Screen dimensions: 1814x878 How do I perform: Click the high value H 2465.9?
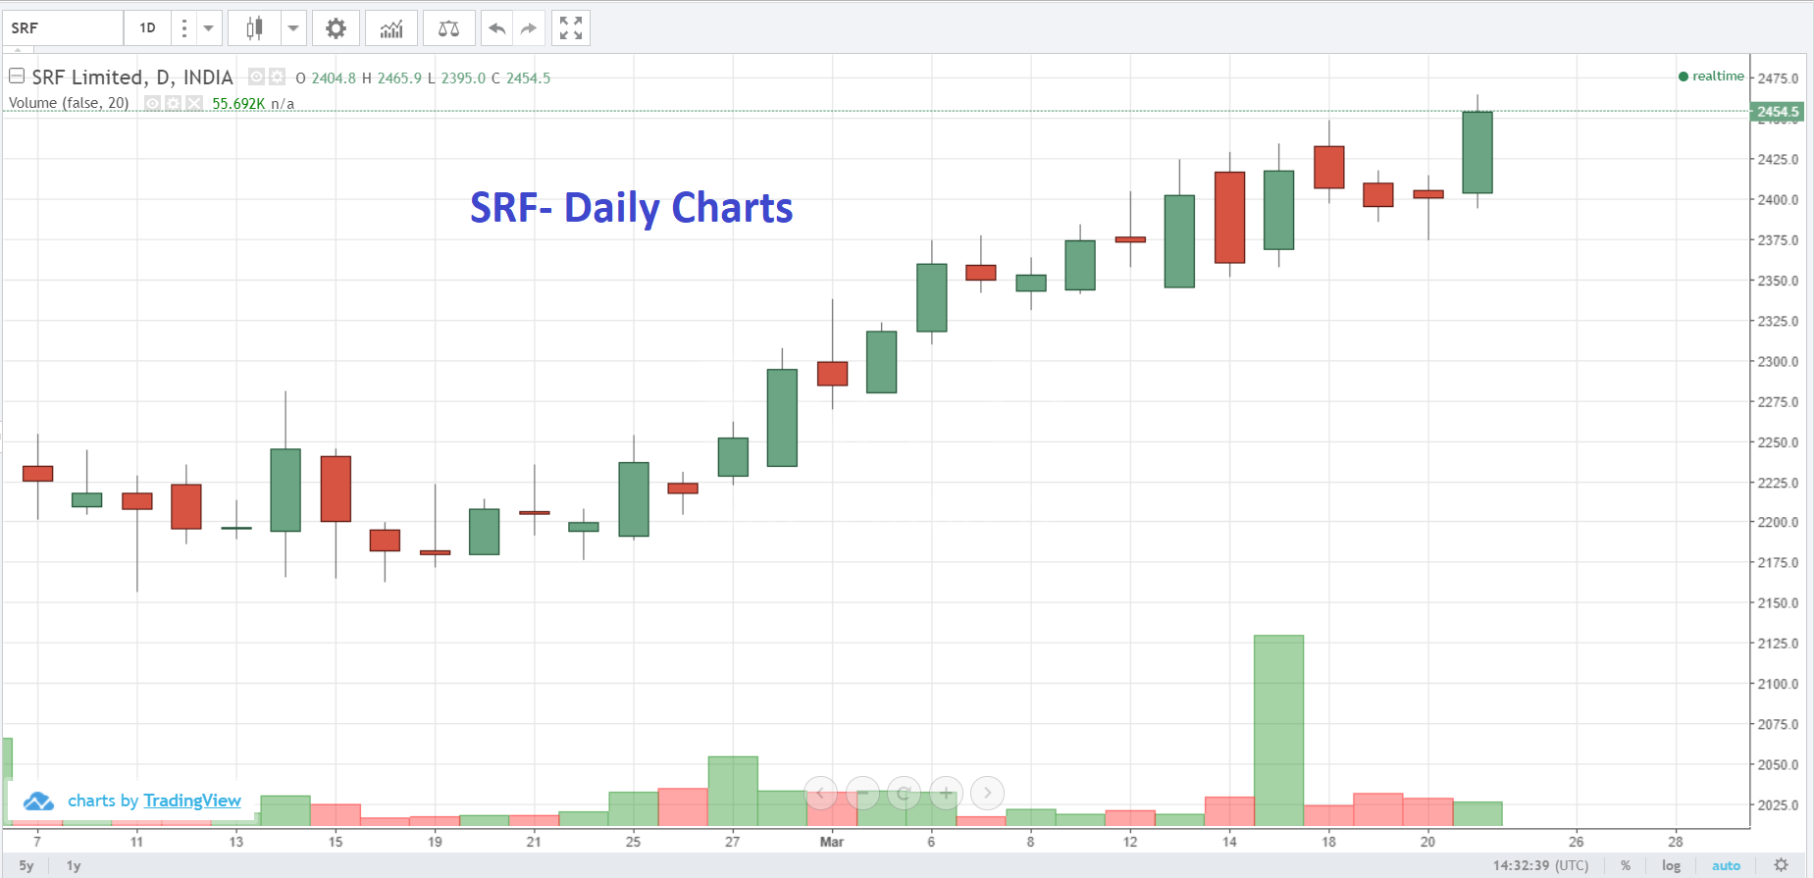pos(391,77)
